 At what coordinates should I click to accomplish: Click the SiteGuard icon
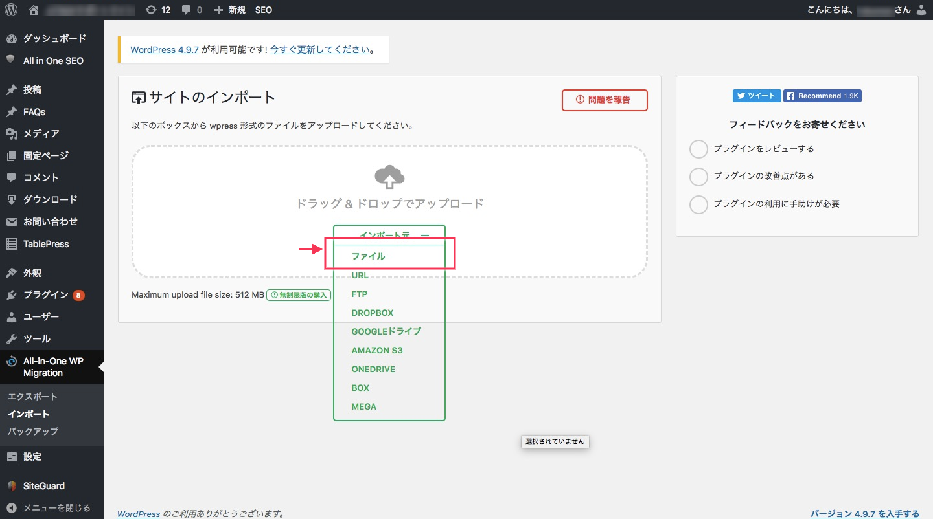click(x=11, y=486)
